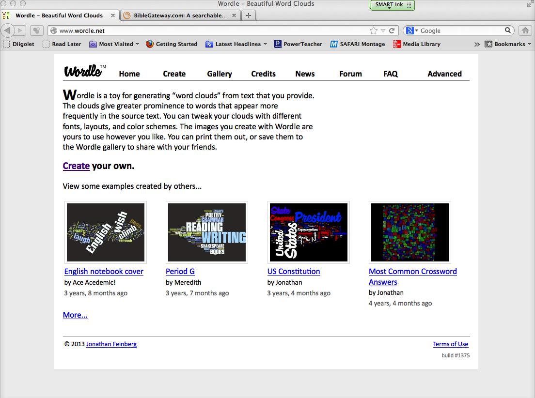
Task: Reload the page with the refresh icon
Action: pyautogui.click(x=392, y=31)
